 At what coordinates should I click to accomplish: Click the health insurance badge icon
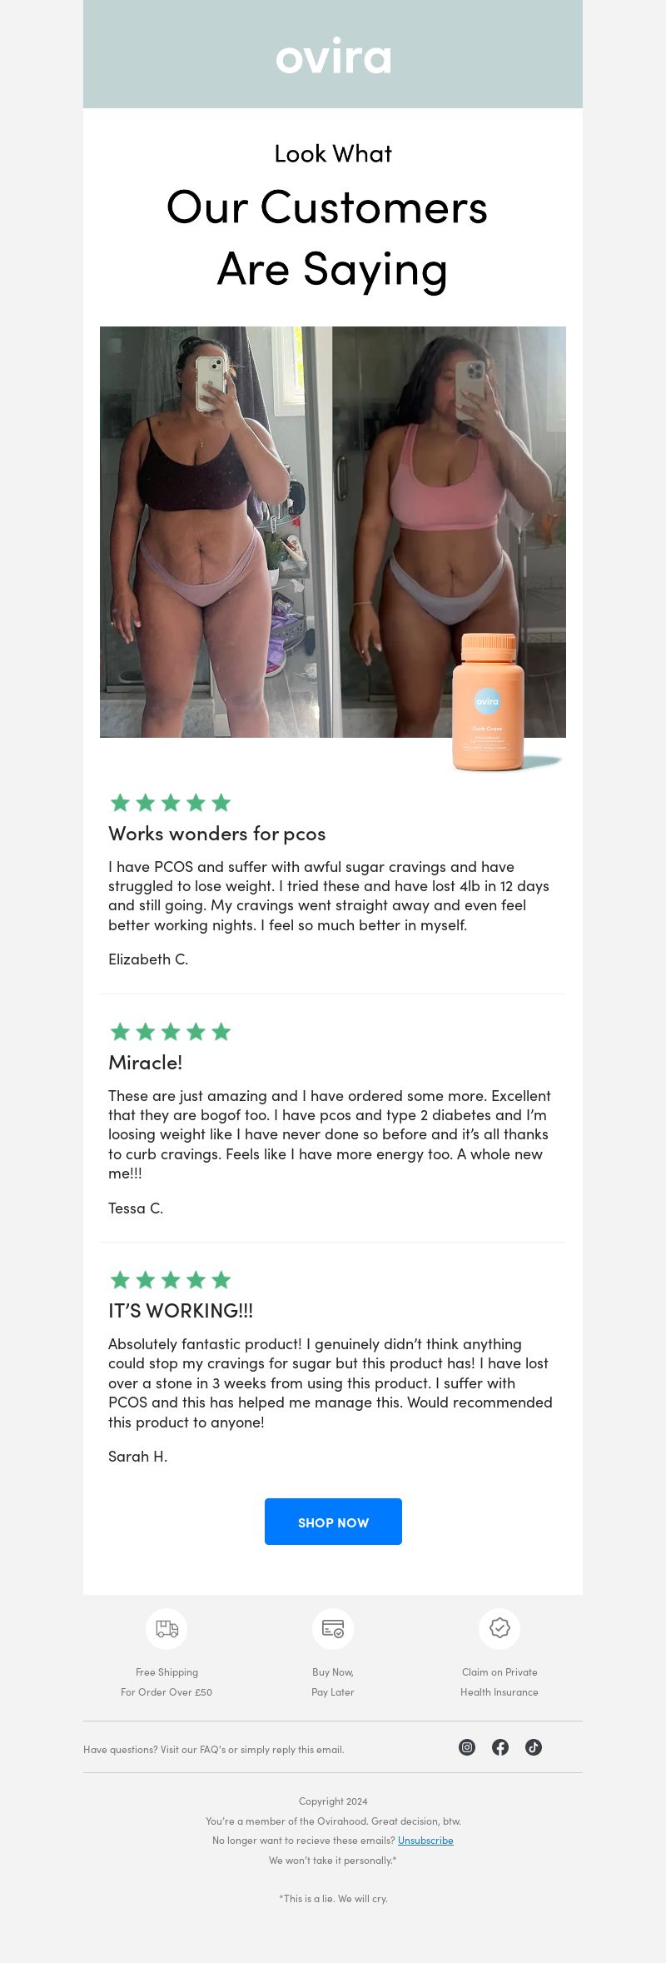pyautogui.click(x=499, y=1628)
